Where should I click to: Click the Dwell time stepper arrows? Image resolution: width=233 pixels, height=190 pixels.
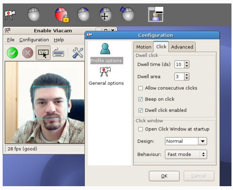187,64
